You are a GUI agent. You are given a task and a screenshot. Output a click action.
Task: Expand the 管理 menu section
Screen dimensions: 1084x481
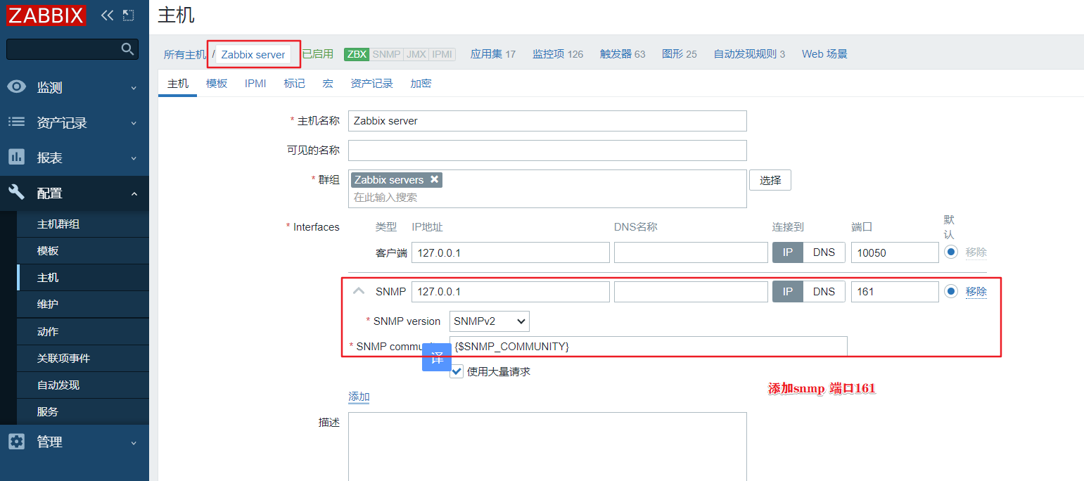tap(133, 442)
